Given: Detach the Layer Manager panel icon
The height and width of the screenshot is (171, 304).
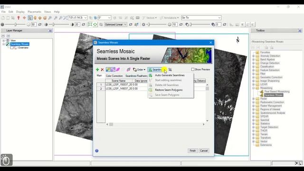Looking at the screenshot, I should coord(50,30).
